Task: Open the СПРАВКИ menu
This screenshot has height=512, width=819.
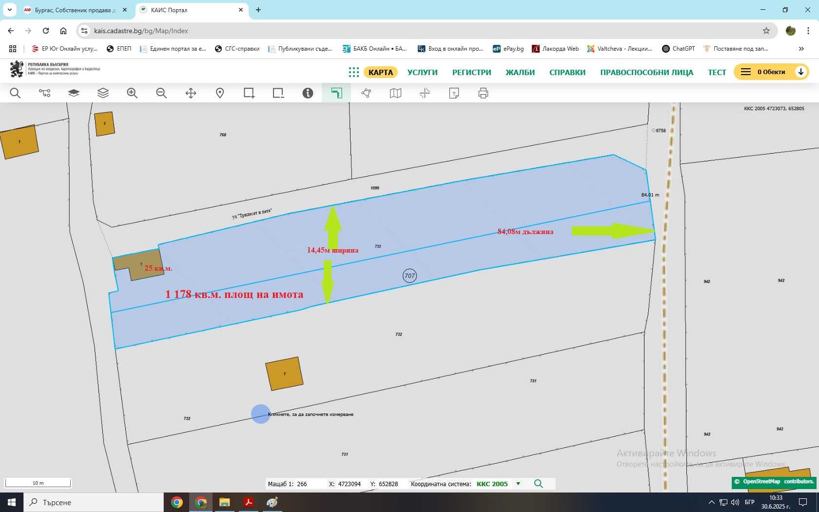Action: click(x=567, y=72)
